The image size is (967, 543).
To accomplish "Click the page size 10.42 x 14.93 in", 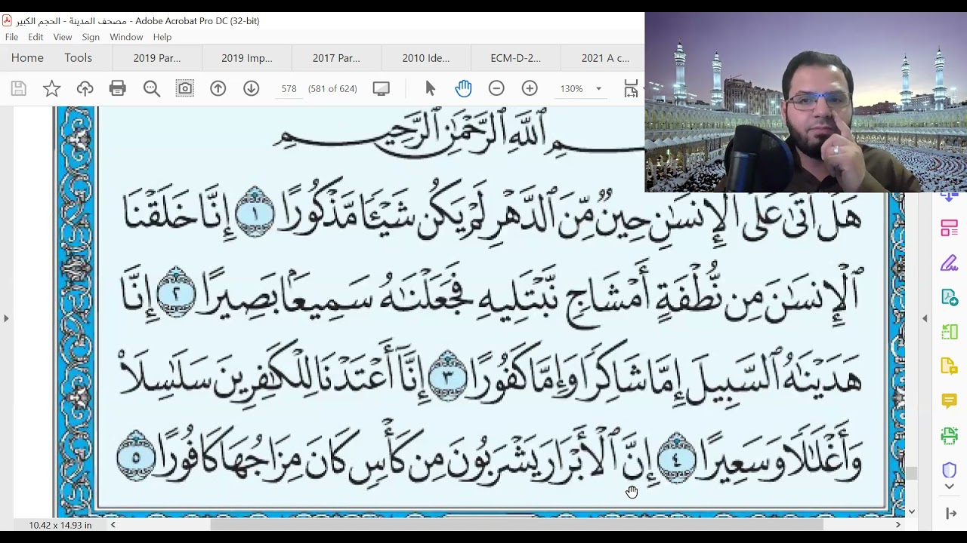I will click(x=60, y=525).
